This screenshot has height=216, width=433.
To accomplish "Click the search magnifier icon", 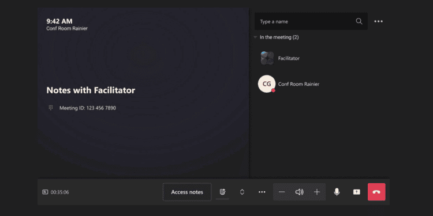I will pos(359,21).
